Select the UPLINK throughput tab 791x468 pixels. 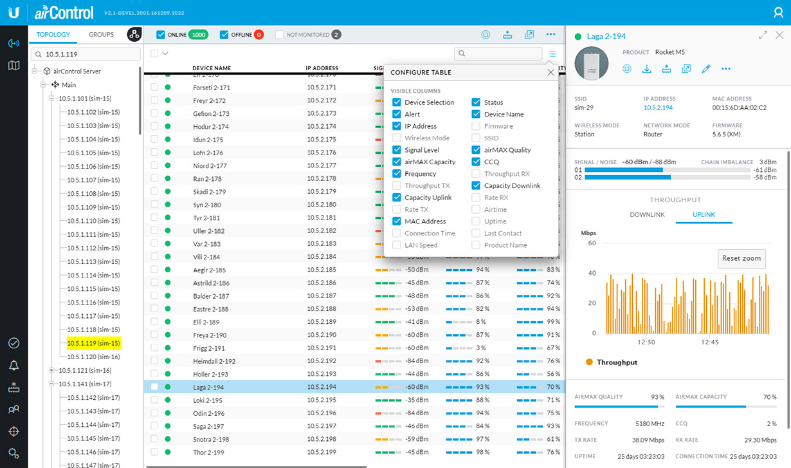coord(704,215)
